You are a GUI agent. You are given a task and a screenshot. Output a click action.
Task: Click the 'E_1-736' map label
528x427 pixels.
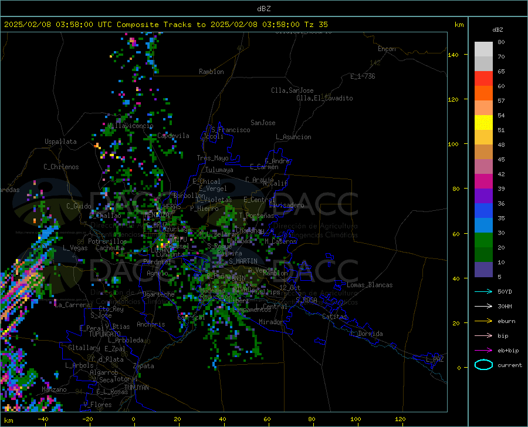click(363, 76)
